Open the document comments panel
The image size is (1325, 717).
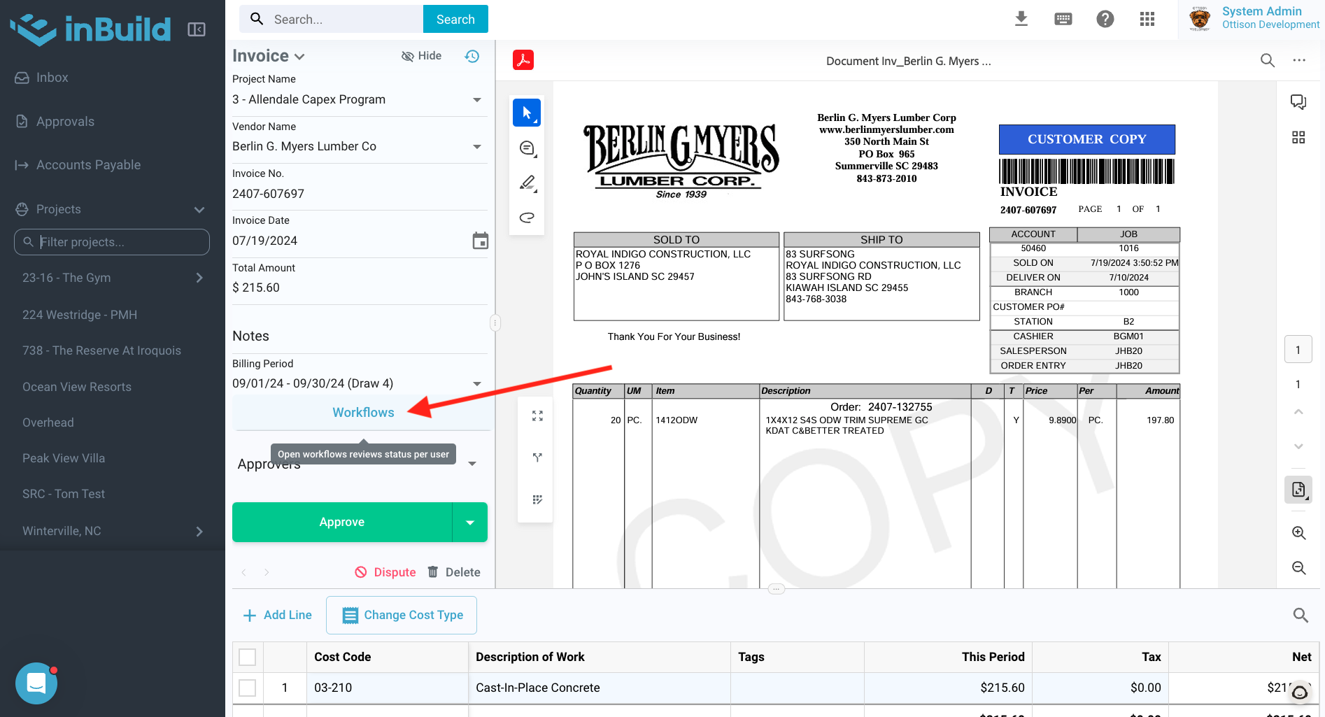click(x=1298, y=102)
